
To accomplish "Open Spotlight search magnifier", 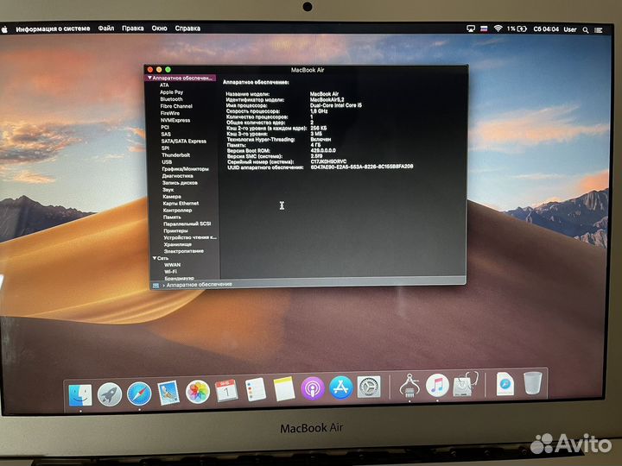I will 586,29.
